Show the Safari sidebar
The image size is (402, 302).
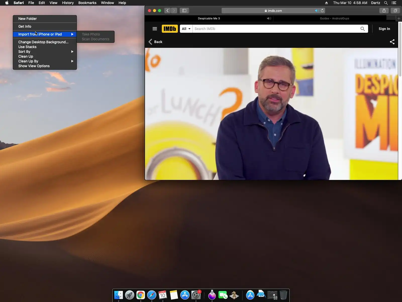[184, 11]
